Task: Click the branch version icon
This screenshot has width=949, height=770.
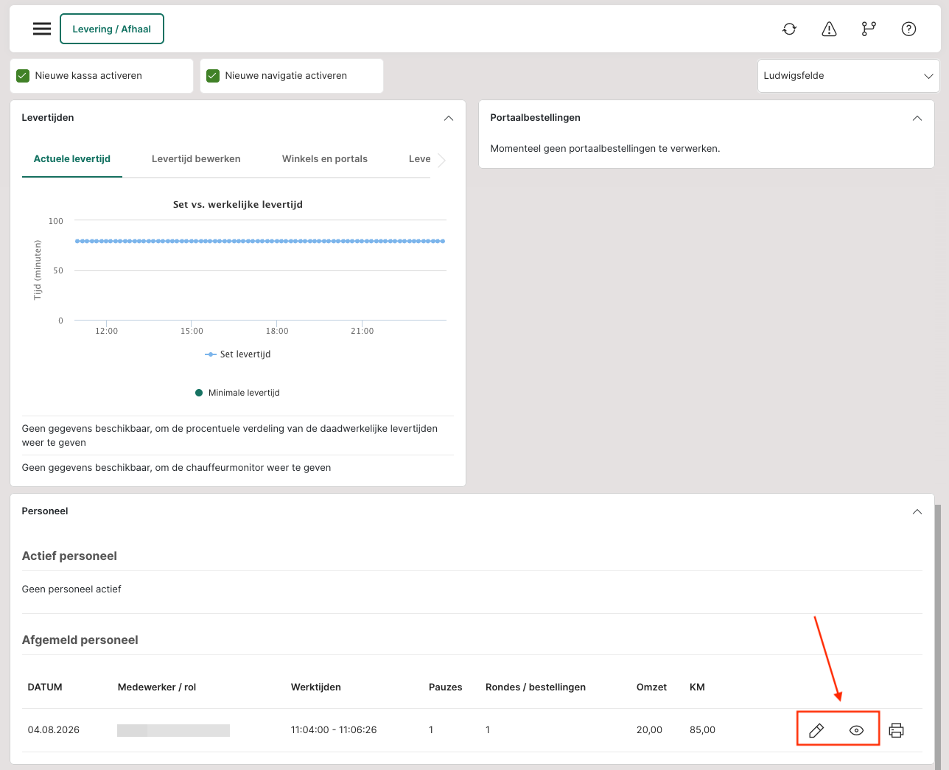Action: point(869,29)
